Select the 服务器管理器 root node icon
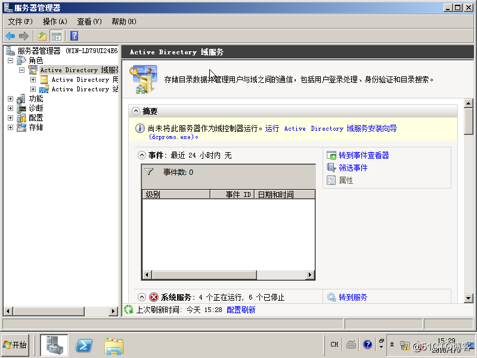The height and width of the screenshot is (358, 477). click(10, 51)
